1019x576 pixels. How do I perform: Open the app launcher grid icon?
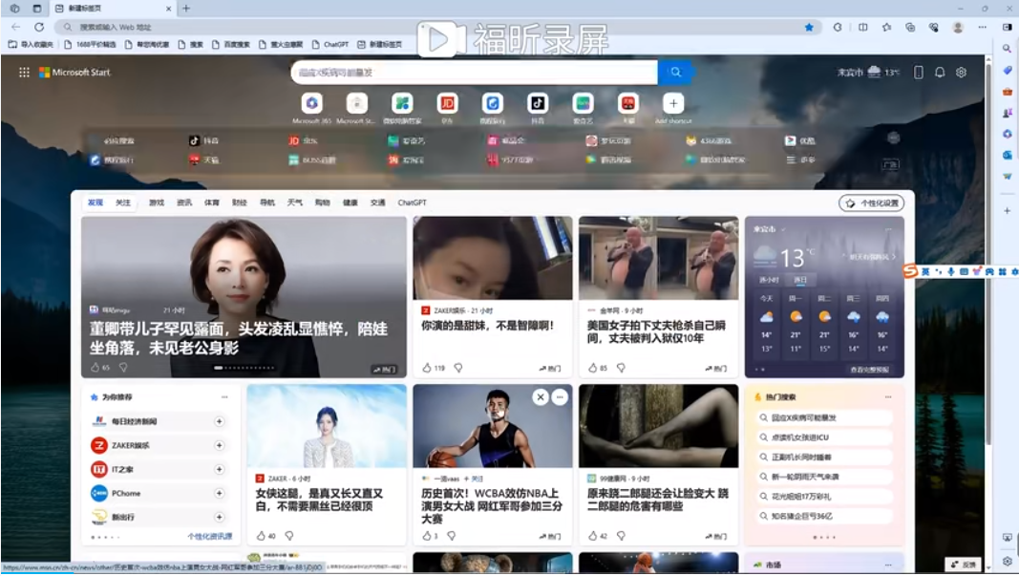coord(25,73)
